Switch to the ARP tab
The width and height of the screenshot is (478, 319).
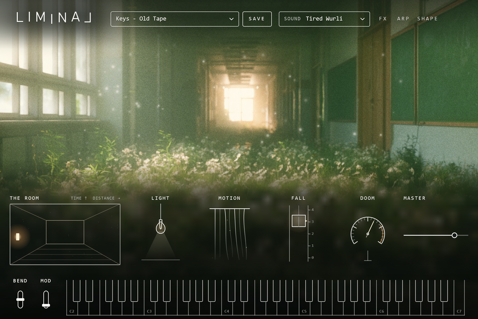[403, 19]
